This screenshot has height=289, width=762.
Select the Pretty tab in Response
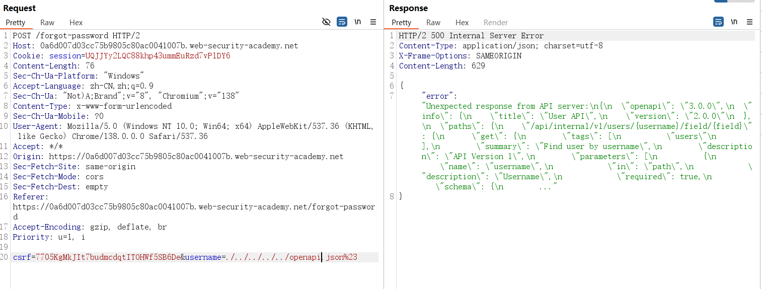[402, 23]
